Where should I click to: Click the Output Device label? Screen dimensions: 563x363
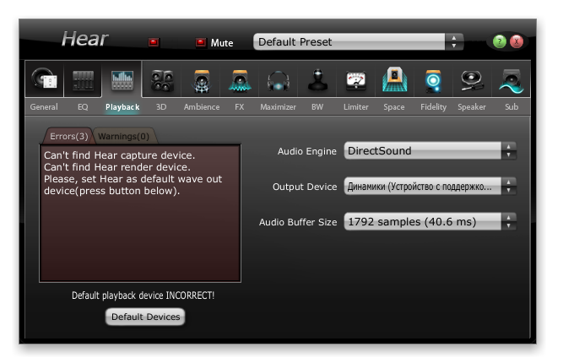point(305,187)
